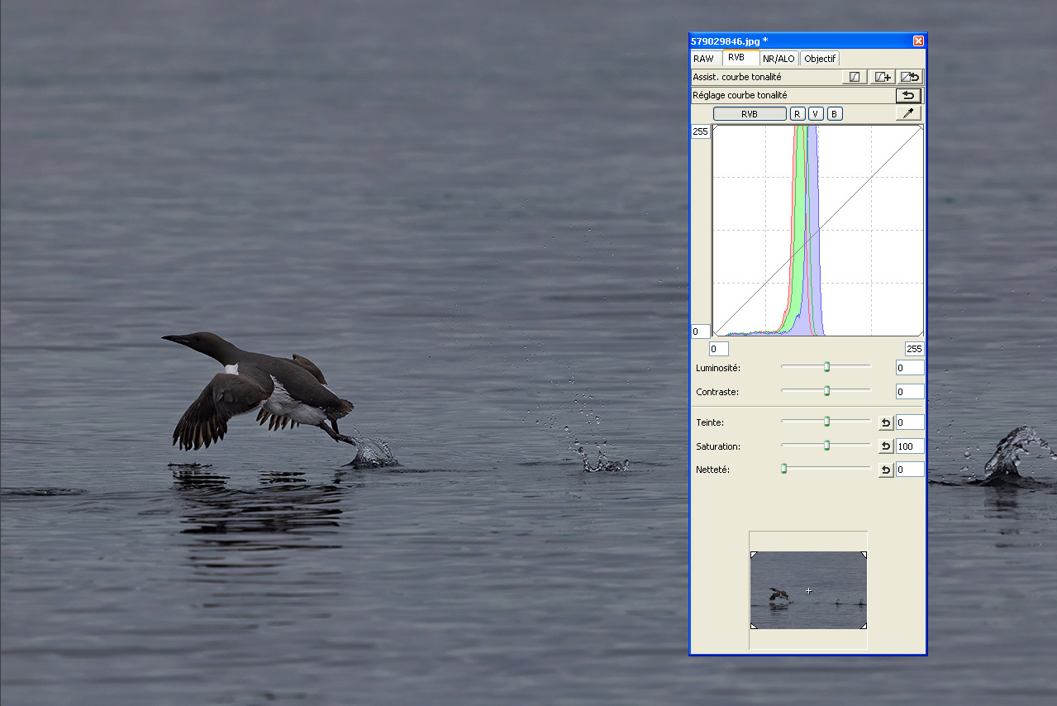Click the Teinte slider handle
This screenshot has height=706, width=1057.
click(x=826, y=422)
